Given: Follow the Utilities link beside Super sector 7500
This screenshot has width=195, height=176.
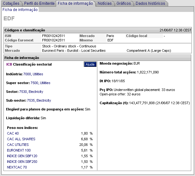Looking at the screenshot, I should (x=45, y=83).
